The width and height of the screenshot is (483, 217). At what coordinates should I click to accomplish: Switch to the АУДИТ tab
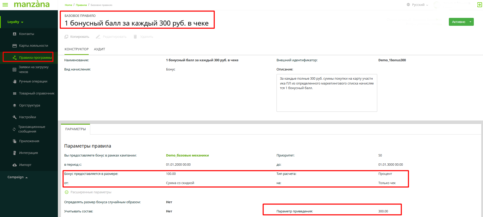pyautogui.click(x=99, y=49)
